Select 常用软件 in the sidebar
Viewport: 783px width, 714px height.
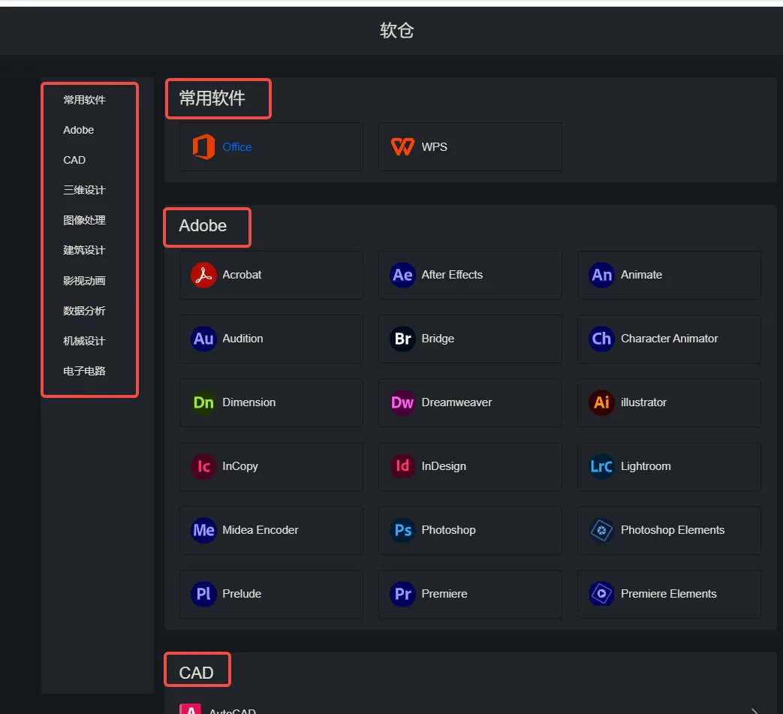pos(84,100)
